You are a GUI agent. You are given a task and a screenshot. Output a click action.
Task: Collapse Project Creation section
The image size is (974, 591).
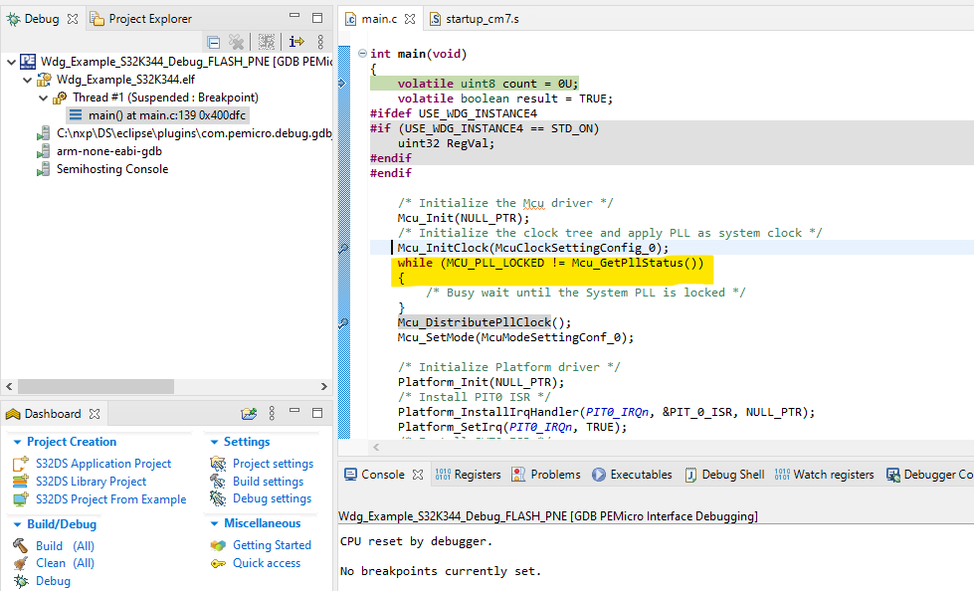pyautogui.click(x=18, y=442)
